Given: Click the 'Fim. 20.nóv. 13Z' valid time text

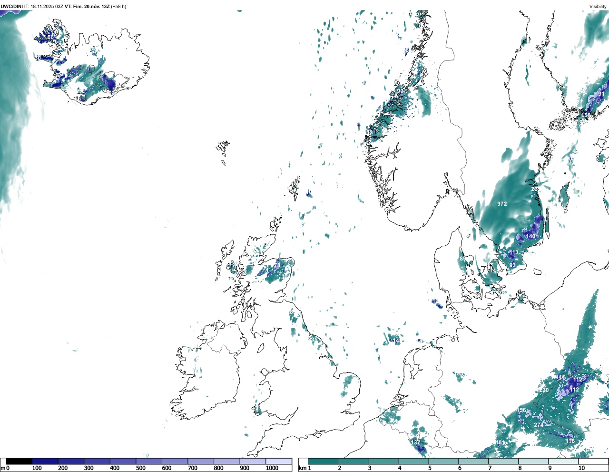Looking at the screenshot, I should (x=90, y=7).
